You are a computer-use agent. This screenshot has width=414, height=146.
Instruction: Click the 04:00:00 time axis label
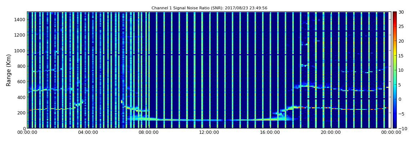coord(87,133)
